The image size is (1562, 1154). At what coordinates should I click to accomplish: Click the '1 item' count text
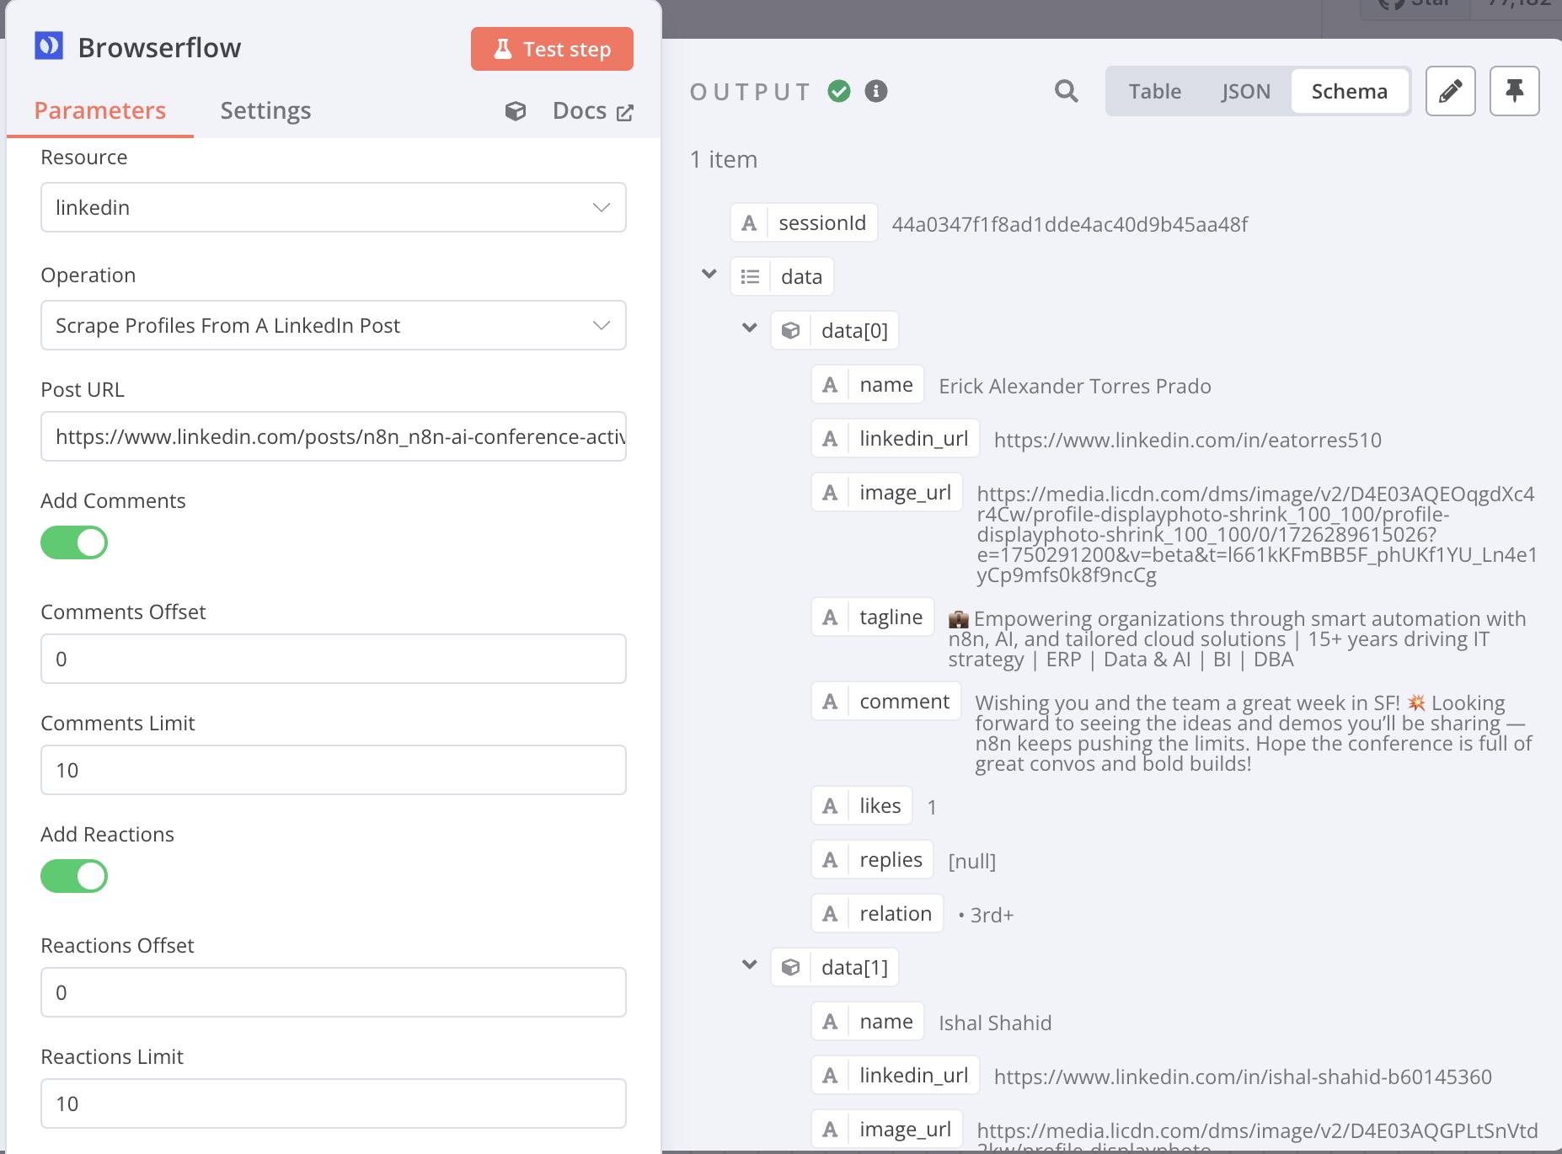point(724,159)
